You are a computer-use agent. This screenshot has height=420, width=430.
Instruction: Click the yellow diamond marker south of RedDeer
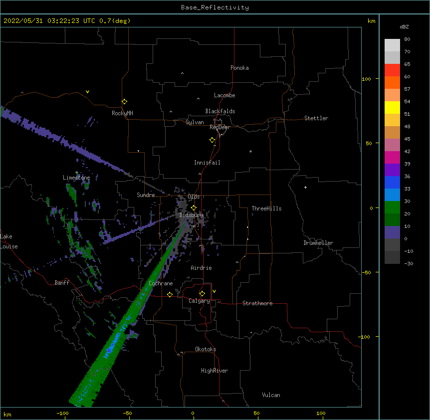point(212,140)
